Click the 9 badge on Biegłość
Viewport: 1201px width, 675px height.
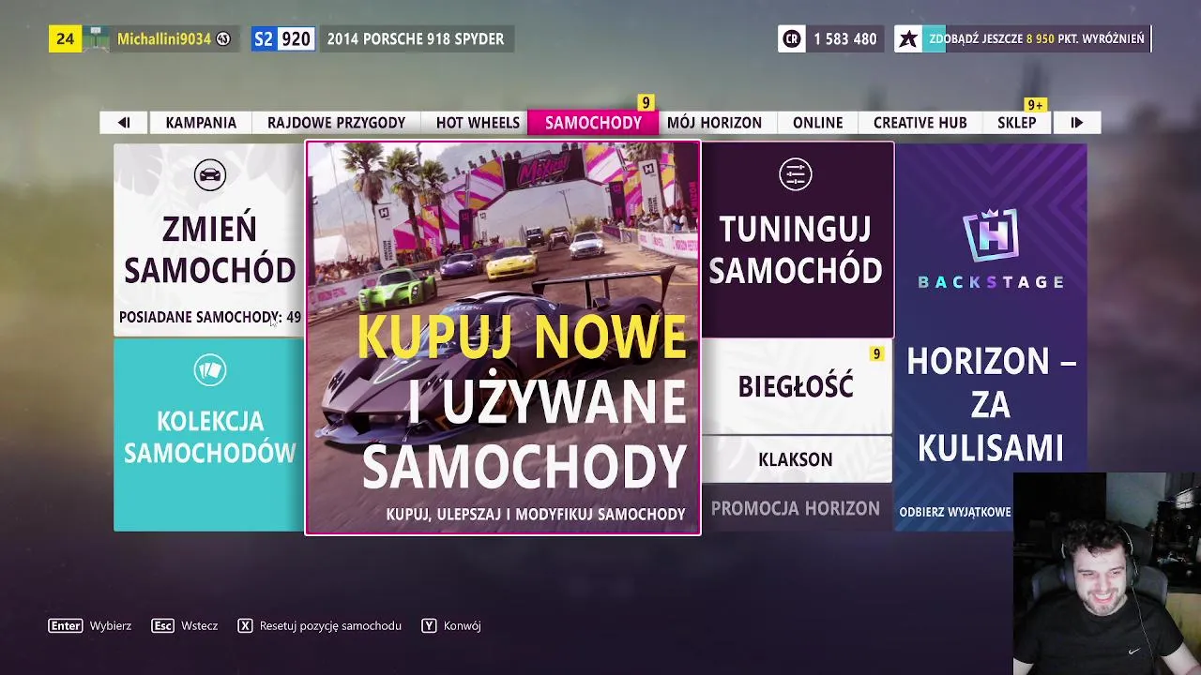tap(876, 353)
